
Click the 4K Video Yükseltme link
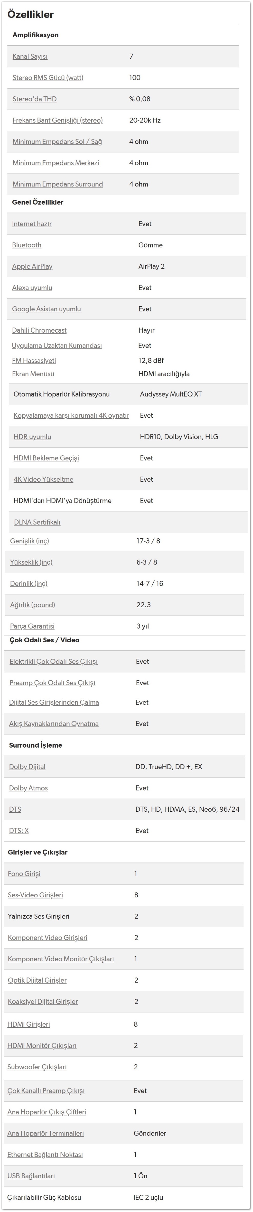click(44, 479)
